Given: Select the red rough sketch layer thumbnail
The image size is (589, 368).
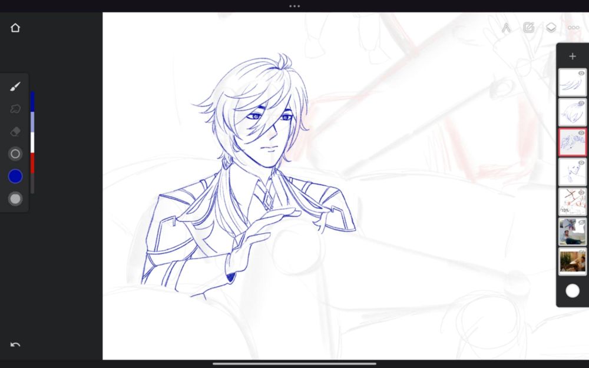Looking at the screenshot, I should (572, 202).
